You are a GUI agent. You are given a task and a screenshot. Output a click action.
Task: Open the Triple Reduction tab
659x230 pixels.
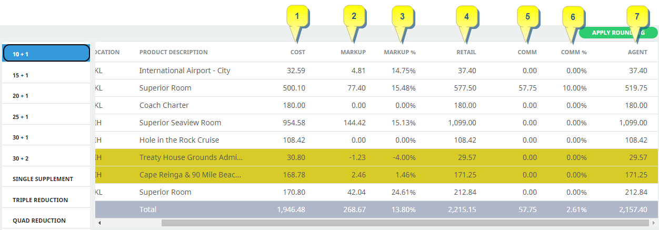46,200
